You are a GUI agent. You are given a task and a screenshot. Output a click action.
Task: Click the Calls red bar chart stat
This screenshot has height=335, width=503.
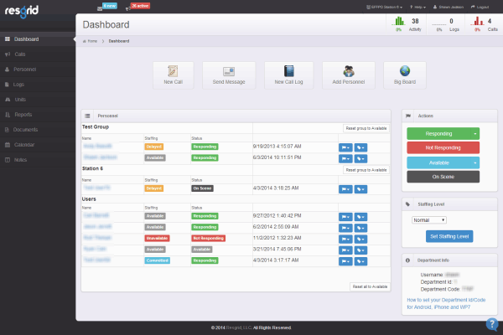480,22
